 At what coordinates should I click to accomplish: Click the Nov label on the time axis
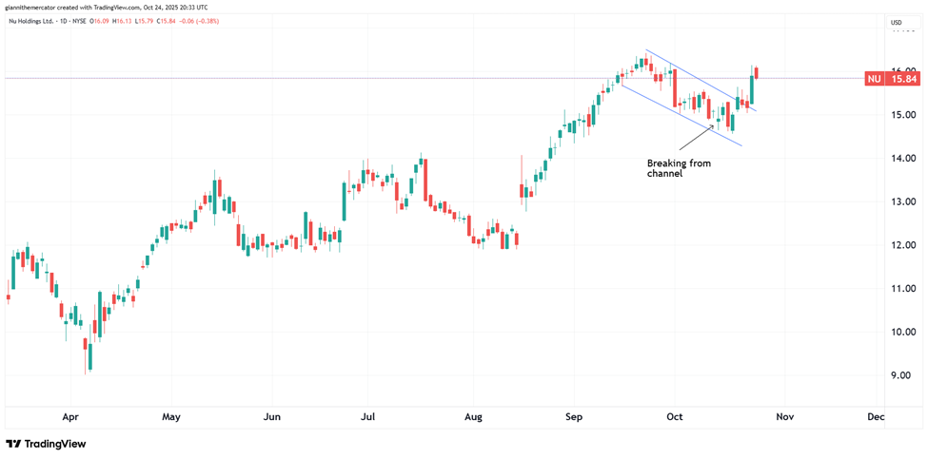coord(784,417)
